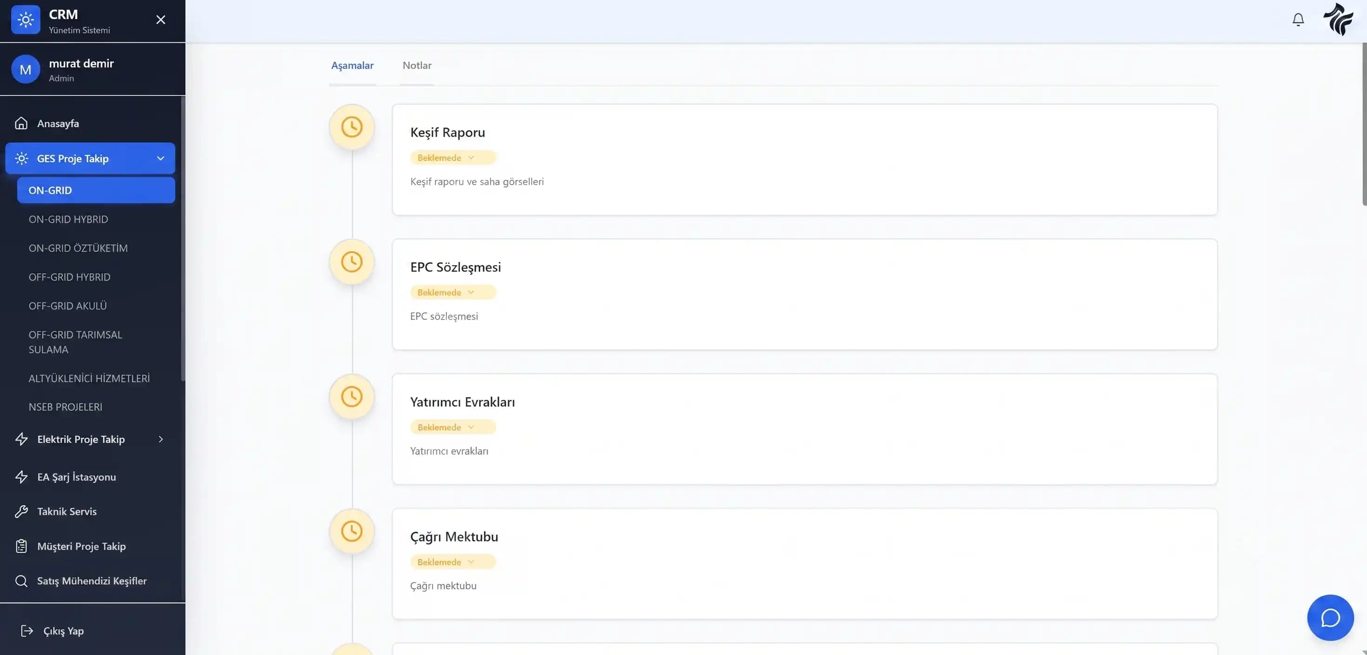The width and height of the screenshot is (1367, 655).
Task: Open the notifications bell
Action: pyautogui.click(x=1298, y=20)
